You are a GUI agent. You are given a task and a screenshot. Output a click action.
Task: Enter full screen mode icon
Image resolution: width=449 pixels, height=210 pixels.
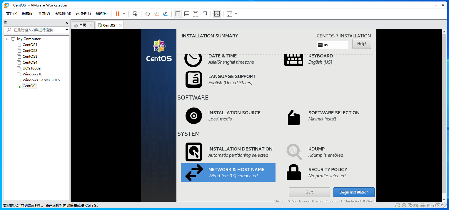click(x=195, y=14)
